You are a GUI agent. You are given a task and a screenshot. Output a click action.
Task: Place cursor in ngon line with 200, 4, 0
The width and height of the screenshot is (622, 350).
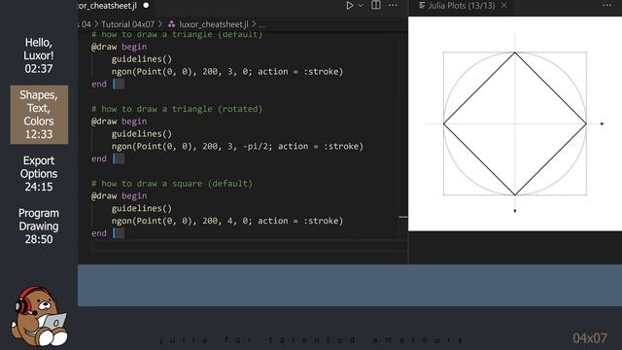(x=226, y=221)
